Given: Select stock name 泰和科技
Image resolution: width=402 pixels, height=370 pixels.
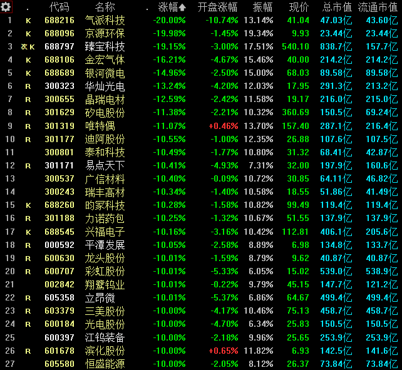Looking at the screenshot, I should (105, 152).
